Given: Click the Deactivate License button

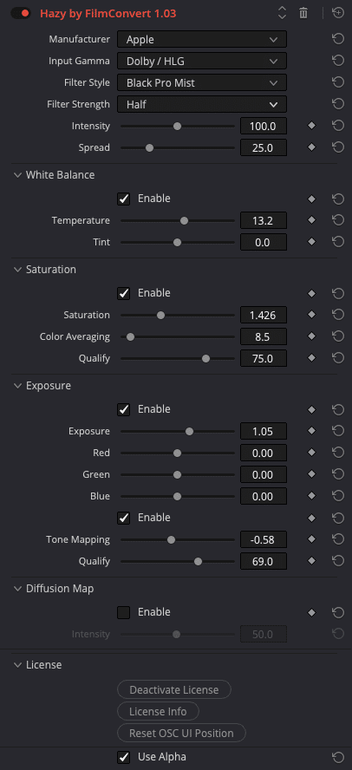Looking at the screenshot, I should click(x=174, y=690).
